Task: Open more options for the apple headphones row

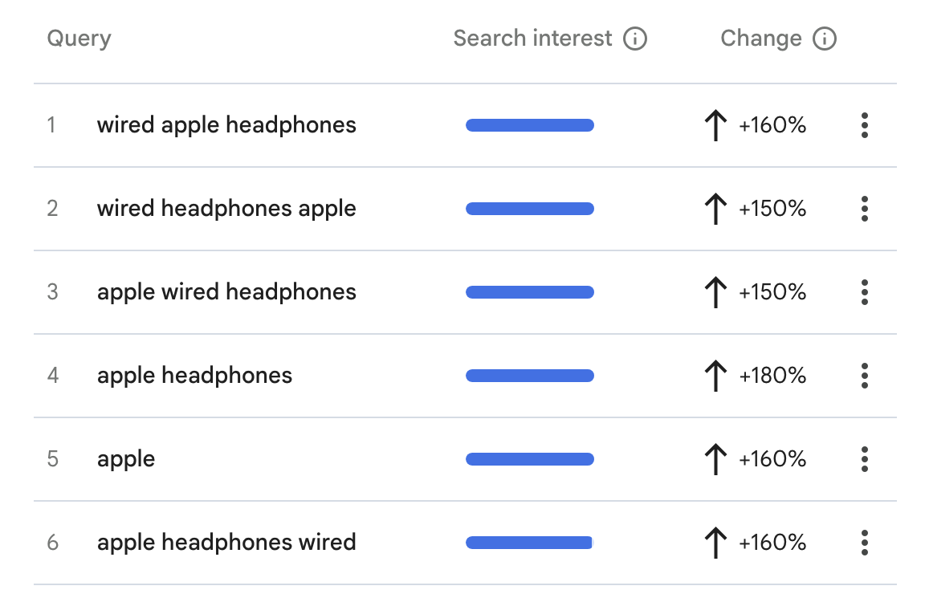Action: (864, 376)
